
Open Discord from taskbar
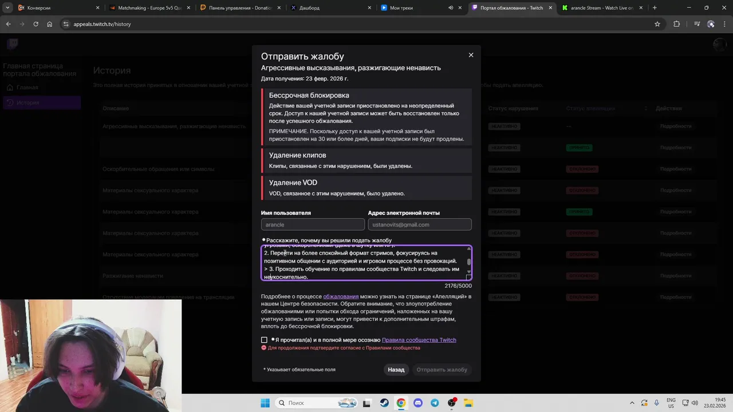point(418,403)
